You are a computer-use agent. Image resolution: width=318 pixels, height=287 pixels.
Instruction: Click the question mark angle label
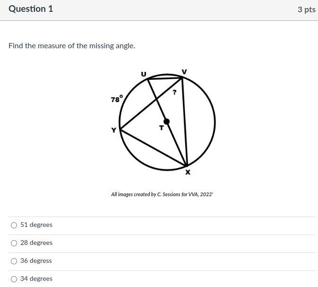[x=174, y=92]
